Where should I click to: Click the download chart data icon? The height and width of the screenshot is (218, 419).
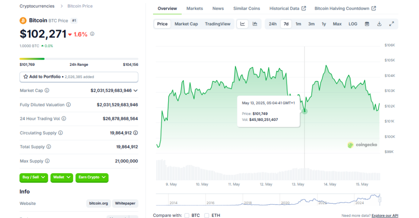click(x=379, y=24)
